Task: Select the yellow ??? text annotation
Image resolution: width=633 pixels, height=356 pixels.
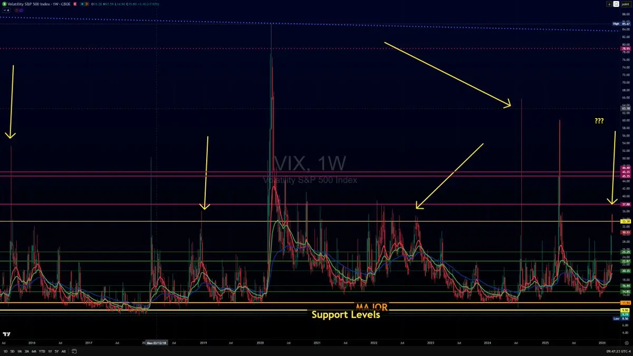Action: click(599, 121)
